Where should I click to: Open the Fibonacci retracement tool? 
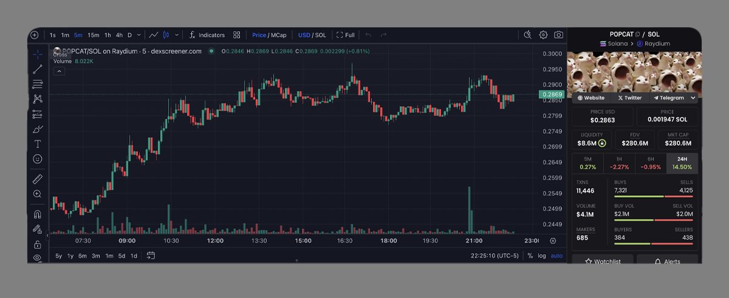pyautogui.click(x=38, y=84)
